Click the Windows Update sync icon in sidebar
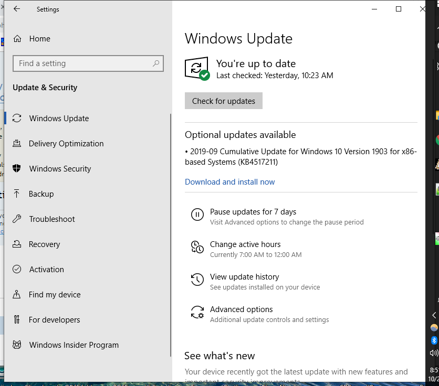The width and height of the screenshot is (439, 386). pyautogui.click(x=17, y=119)
